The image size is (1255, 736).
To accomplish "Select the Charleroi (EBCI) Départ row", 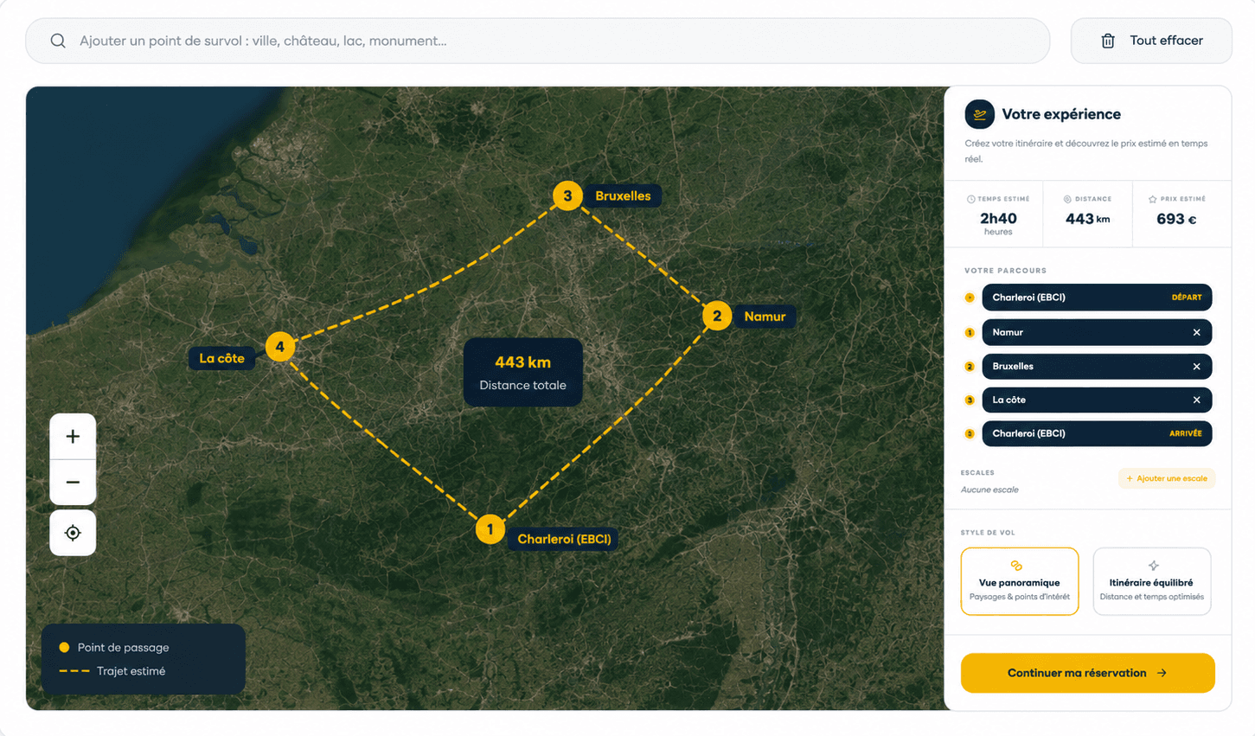I will coord(1097,298).
